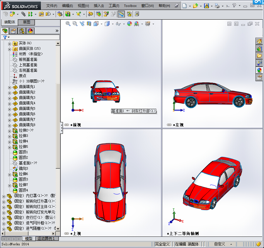Switch to the 运动算例1 bottom tab
This screenshot has height=248, width=264.
(x=47, y=239)
